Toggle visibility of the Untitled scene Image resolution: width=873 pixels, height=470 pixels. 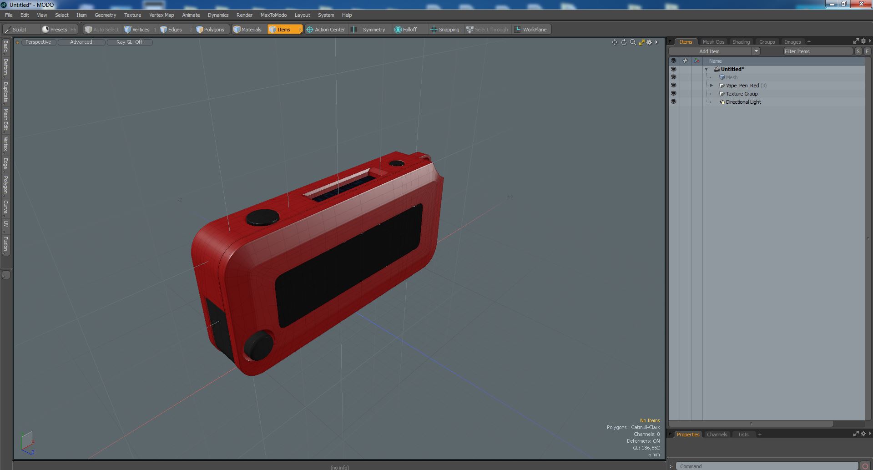pos(673,69)
